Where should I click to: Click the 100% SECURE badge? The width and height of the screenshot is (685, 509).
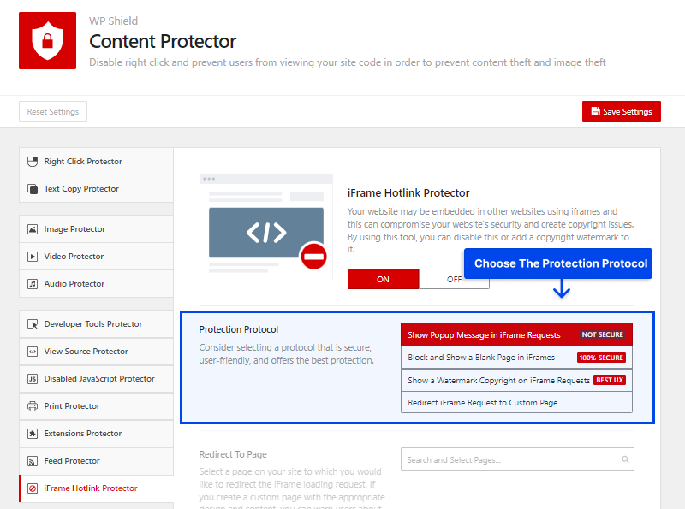[601, 358]
